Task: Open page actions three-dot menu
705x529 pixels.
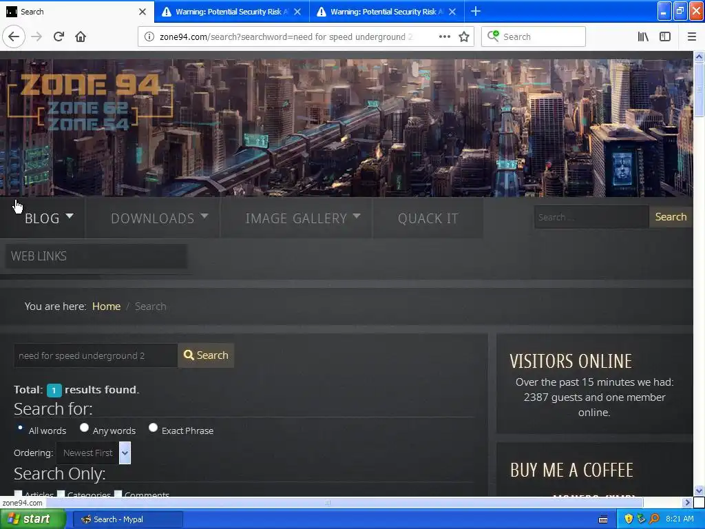Action: pyautogui.click(x=444, y=37)
